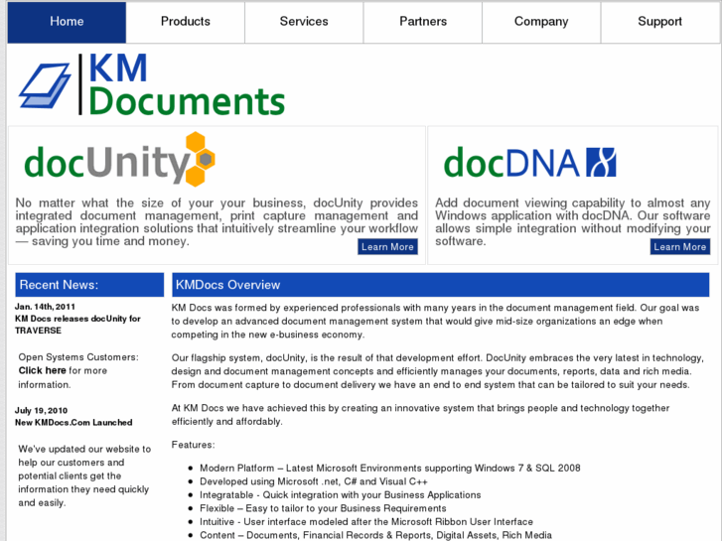Open the Home navigation tab
This screenshot has height=541, width=722.
tap(67, 22)
